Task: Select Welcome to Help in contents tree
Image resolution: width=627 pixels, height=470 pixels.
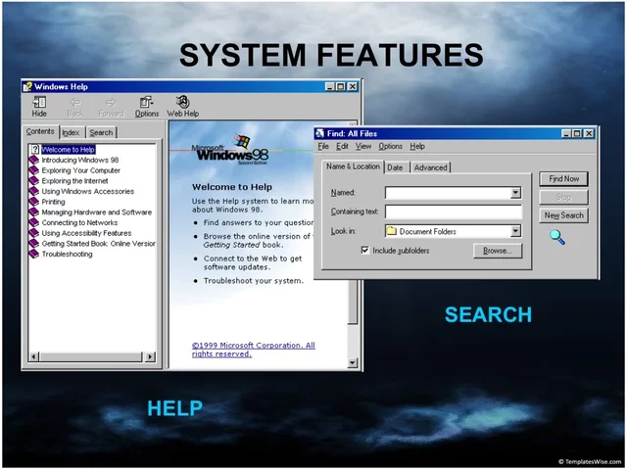Action: [68, 150]
